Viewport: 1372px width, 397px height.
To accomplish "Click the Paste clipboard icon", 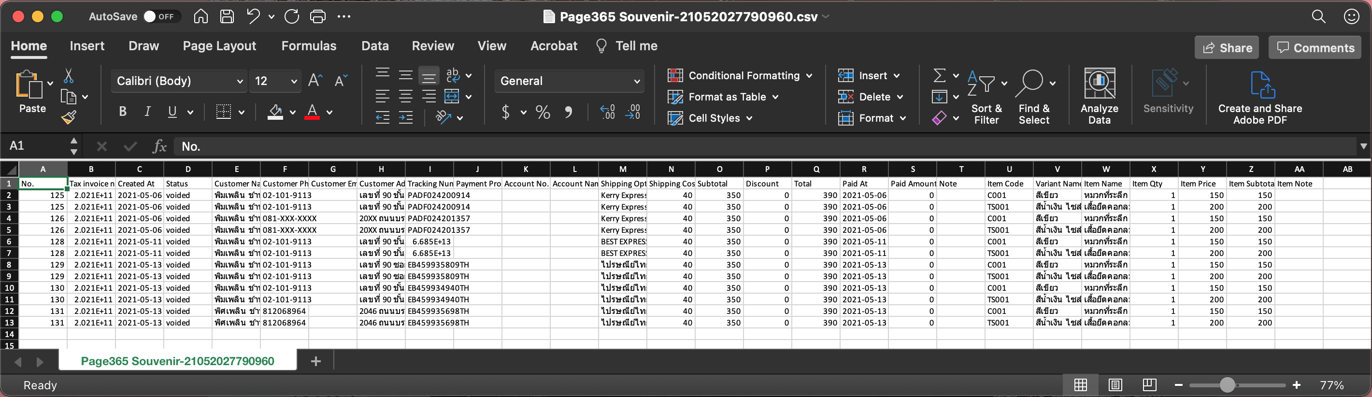I will coord(29,85).
